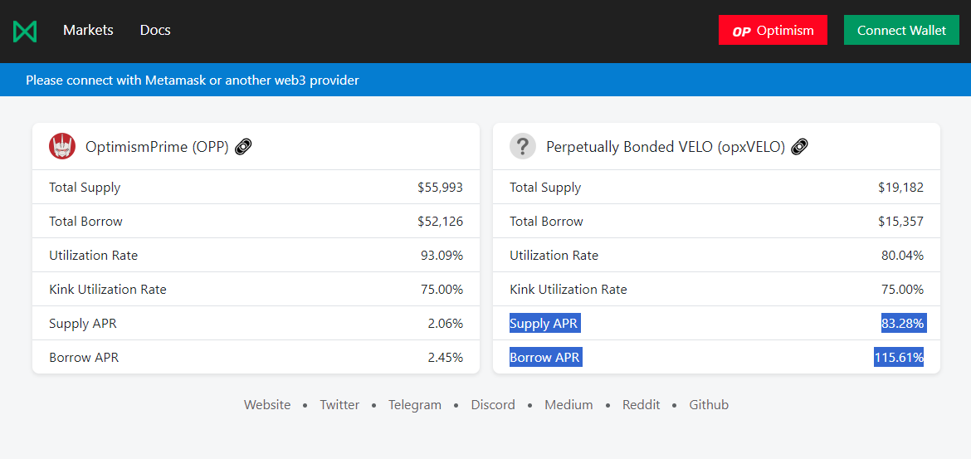
Task: Open the Medium footer link
Action: (568, 405)
